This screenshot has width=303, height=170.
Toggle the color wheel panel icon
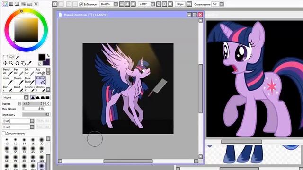tap(5, 4)
